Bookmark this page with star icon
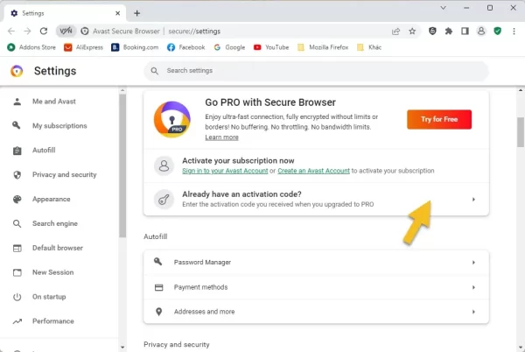The image size is (525, 352). 412,32
